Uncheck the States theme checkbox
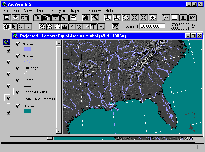205x152 pixels. (x=18, y=80)
